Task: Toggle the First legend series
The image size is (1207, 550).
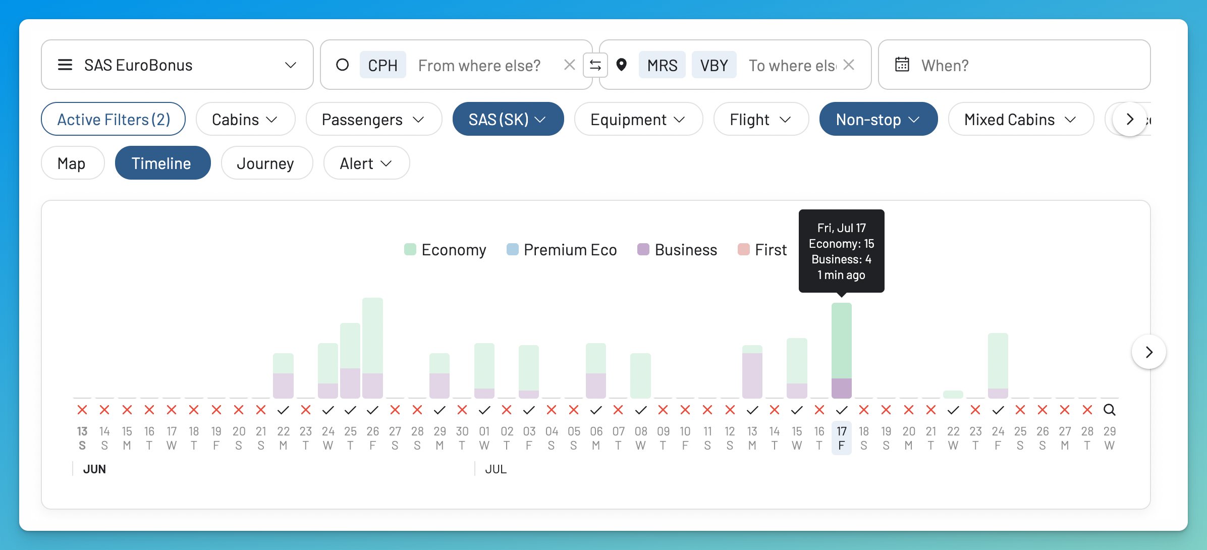Action: [x=762, y=249]
